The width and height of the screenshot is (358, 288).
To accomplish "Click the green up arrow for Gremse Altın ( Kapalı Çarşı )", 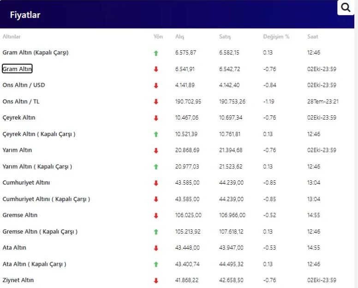I will (156, 232).
